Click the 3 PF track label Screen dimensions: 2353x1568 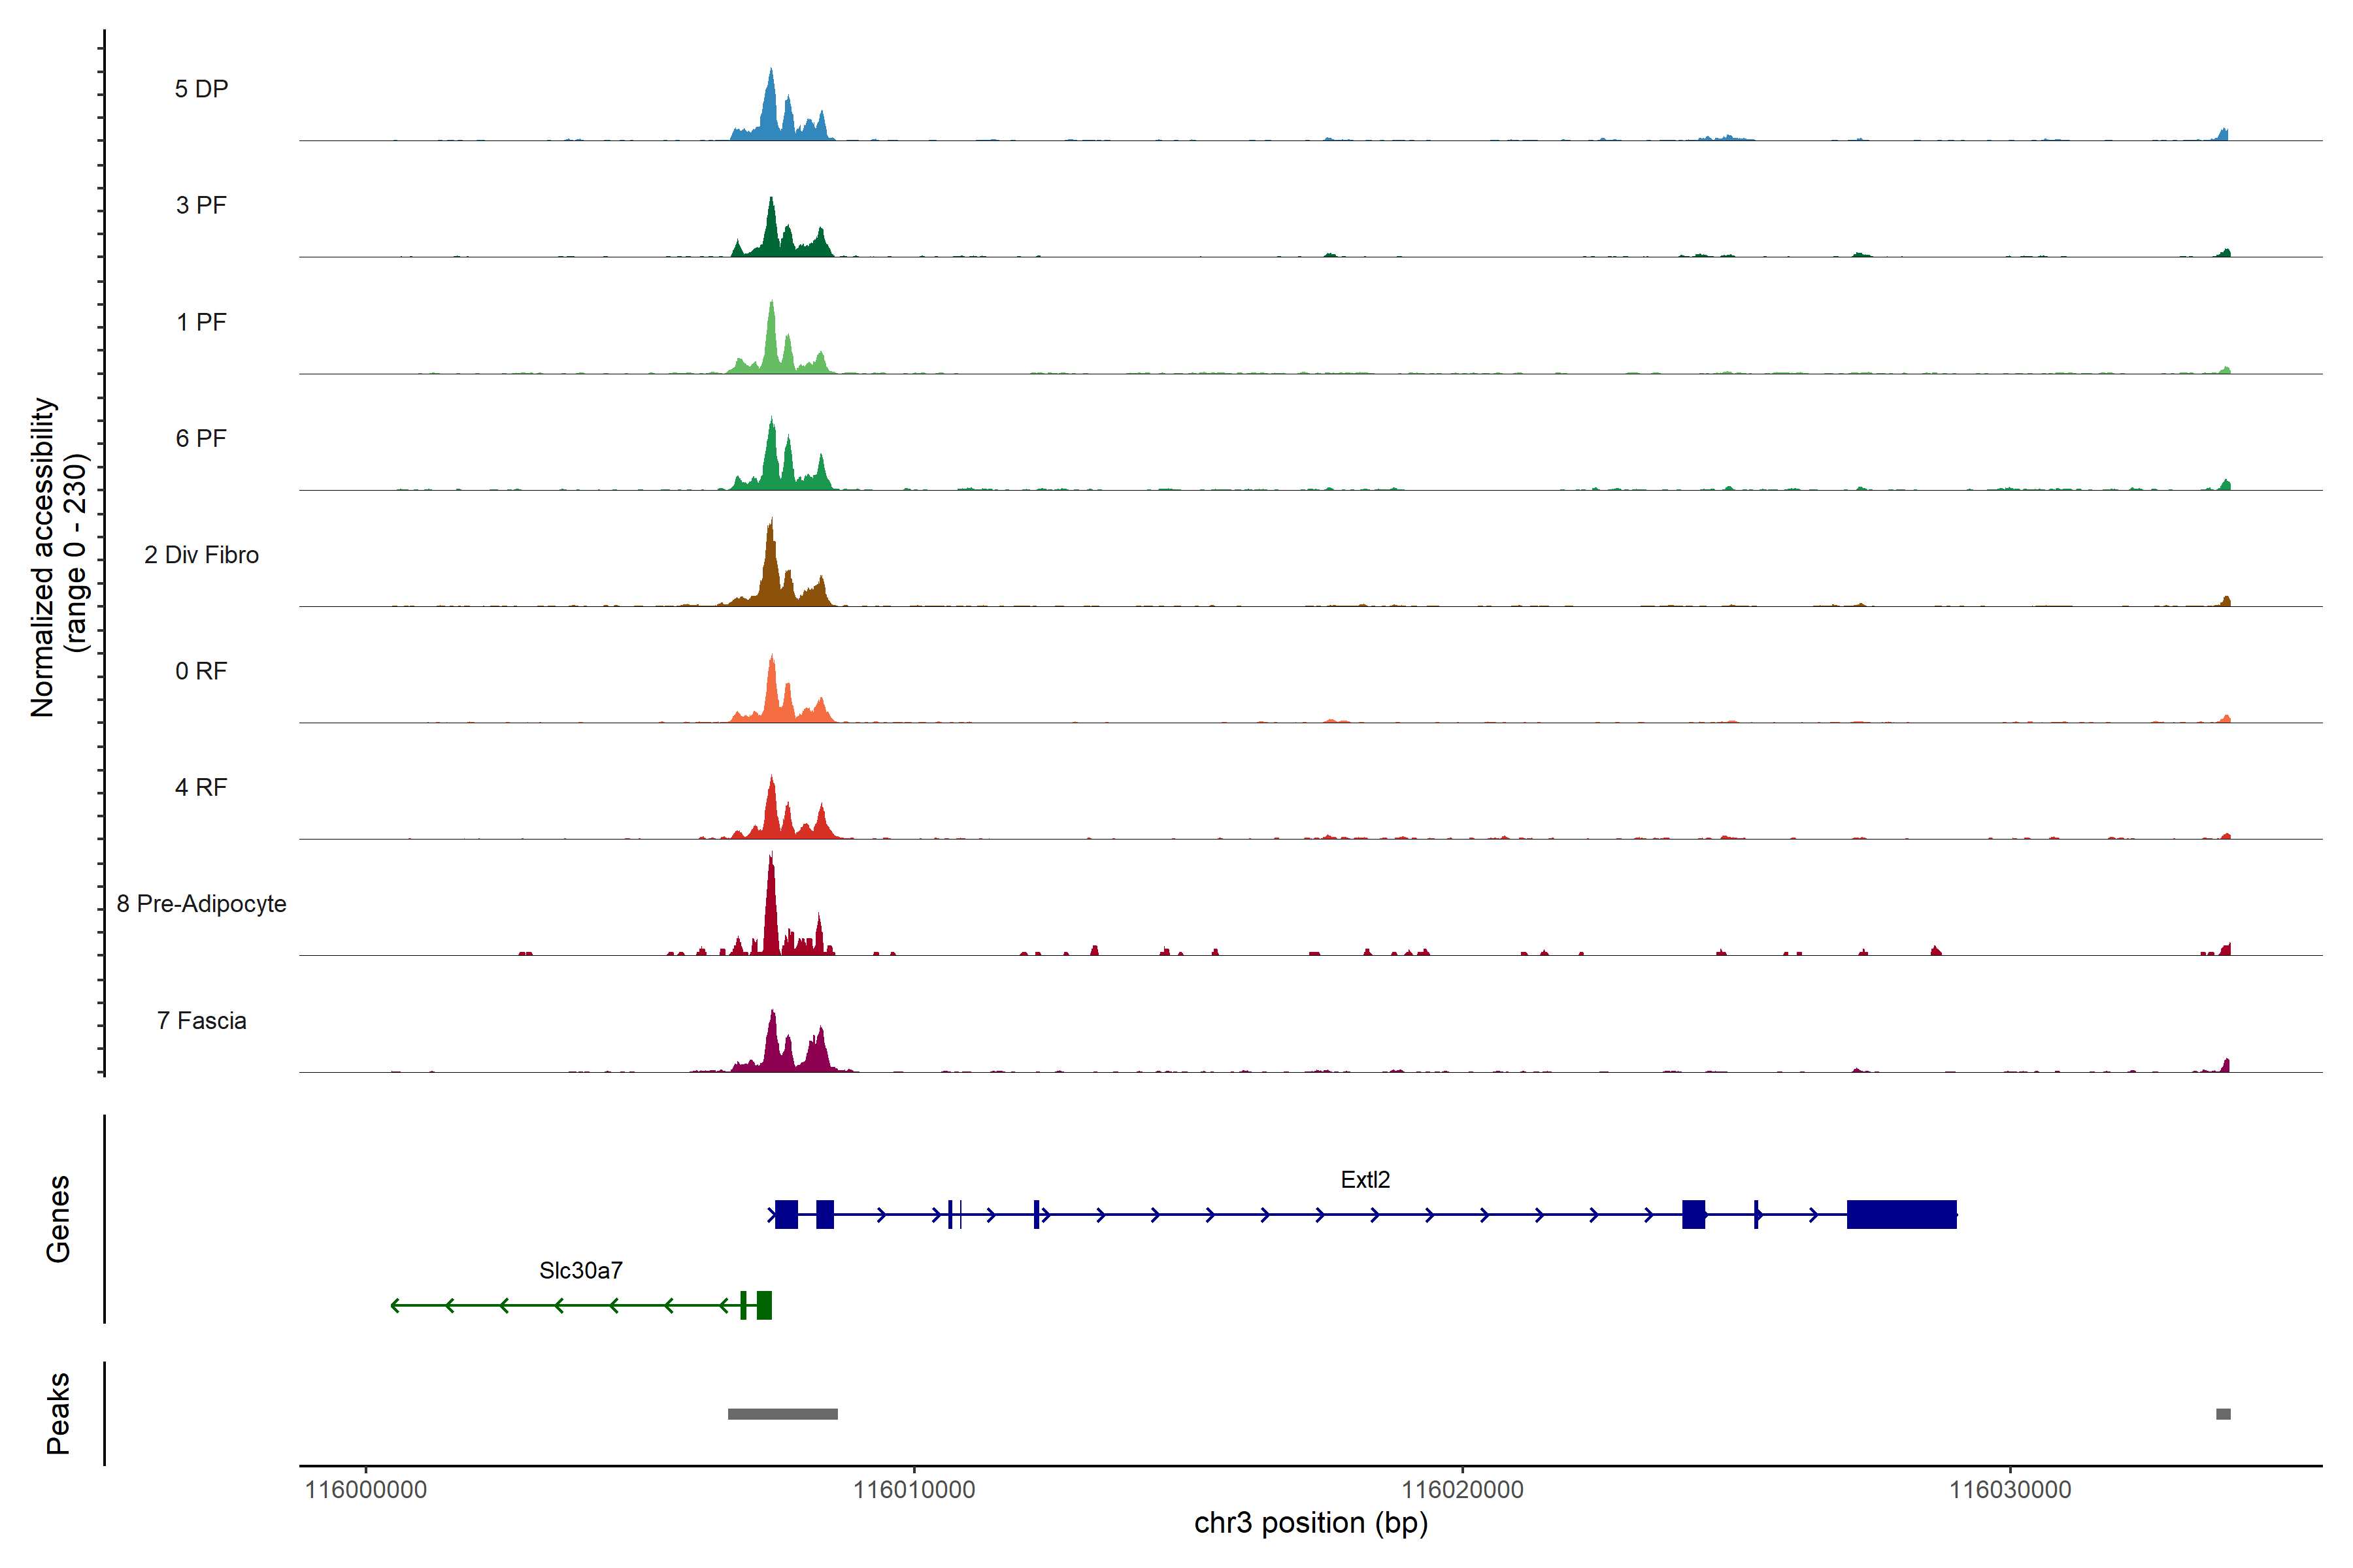pyautogui.click(x=201, y=205)
